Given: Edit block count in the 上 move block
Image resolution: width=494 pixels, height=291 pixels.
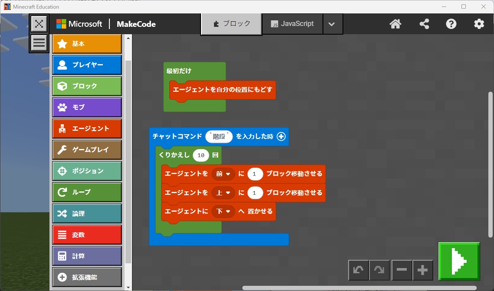Looking at the screenshot, I should pos(255,193).
